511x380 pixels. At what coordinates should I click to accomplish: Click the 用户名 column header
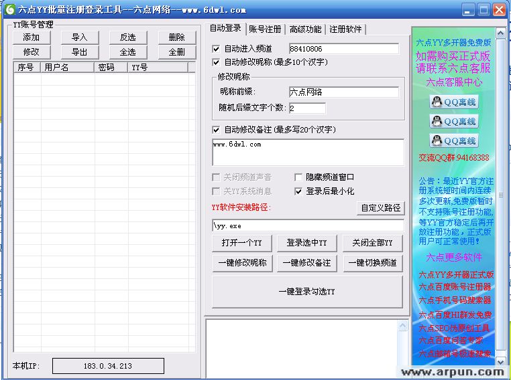(66, 67)
